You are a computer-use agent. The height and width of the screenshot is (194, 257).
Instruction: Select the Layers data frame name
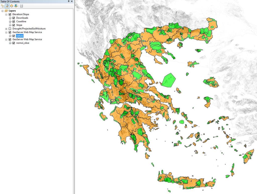click(x=12, y=11)
